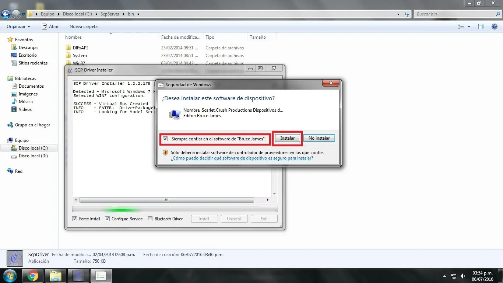The image size is (503, 283).
Task: Click the Imágenes library icon
Action: click(x=14, y=94)
